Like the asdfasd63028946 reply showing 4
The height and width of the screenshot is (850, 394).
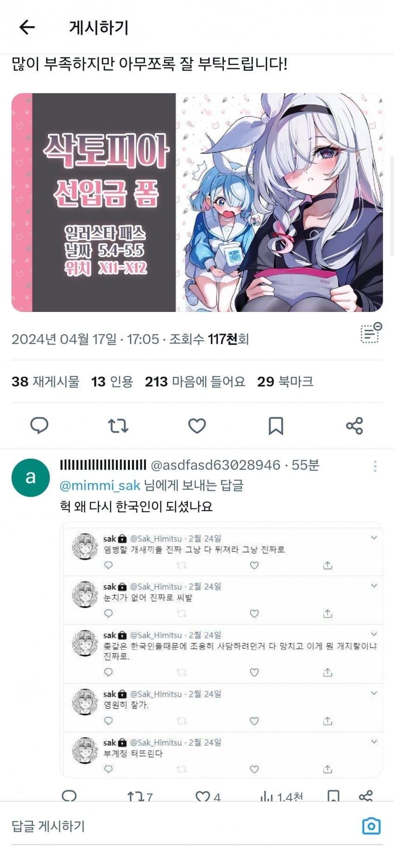[208, 797]
